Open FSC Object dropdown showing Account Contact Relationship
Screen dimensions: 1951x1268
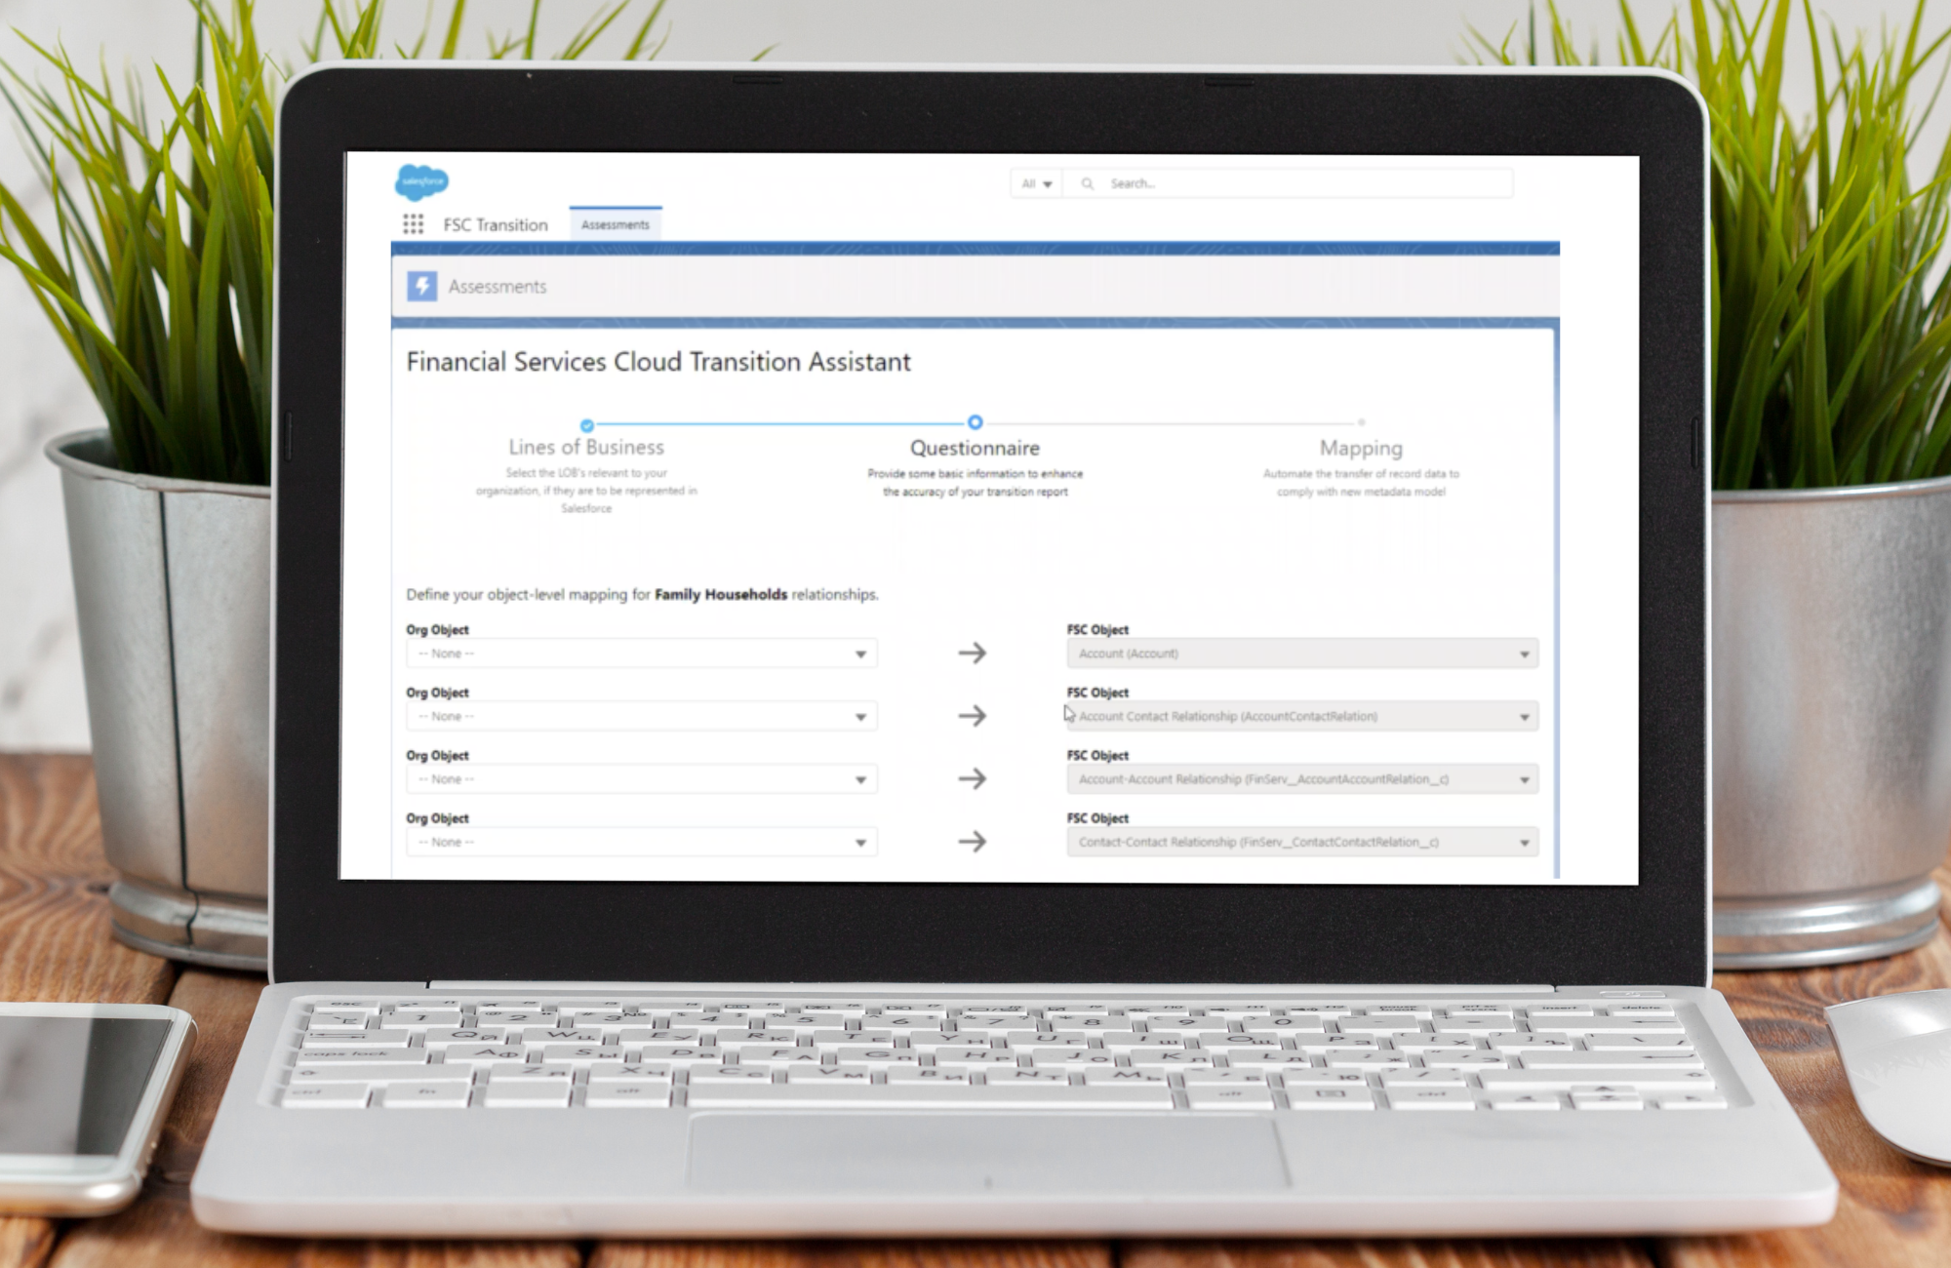[1302, 716]
